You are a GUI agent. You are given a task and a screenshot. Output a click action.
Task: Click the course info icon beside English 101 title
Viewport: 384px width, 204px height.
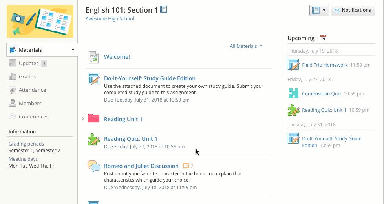pos(164,9)
